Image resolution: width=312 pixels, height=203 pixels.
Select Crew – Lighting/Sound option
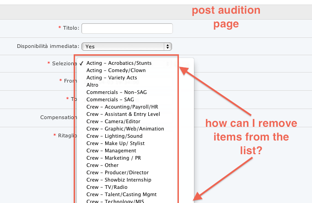coord(114,136)
